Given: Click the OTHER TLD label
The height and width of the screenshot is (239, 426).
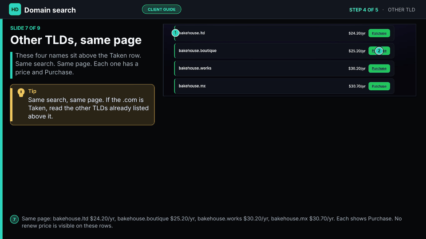Looking at the screenshot, I should pos(401,10).
